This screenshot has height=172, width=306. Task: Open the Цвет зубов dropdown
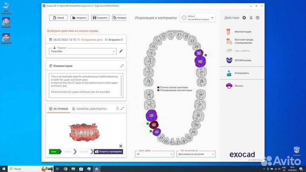(x=154, y=154)
